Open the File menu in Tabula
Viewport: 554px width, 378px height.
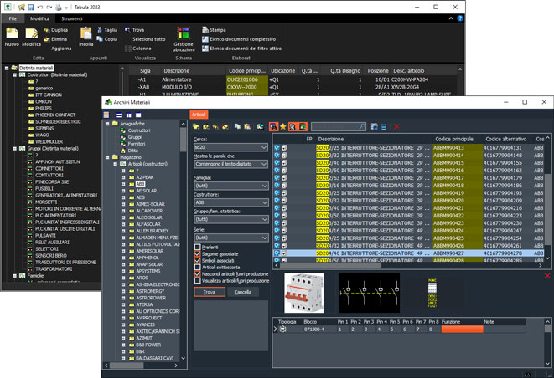pos(13,18)
